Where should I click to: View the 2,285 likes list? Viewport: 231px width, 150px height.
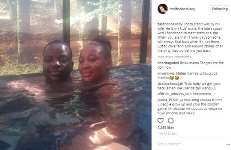[166, 127]
